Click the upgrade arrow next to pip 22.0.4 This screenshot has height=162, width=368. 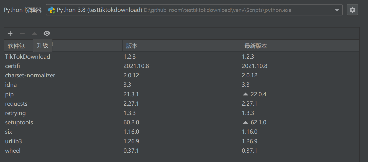coord(245,94)
